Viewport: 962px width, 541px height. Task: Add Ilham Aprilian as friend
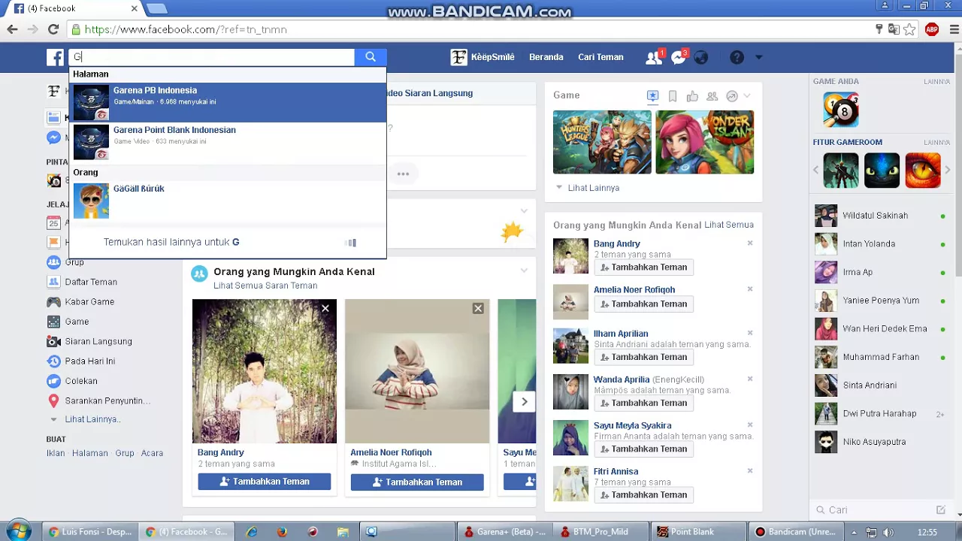(x=643, y=357)
